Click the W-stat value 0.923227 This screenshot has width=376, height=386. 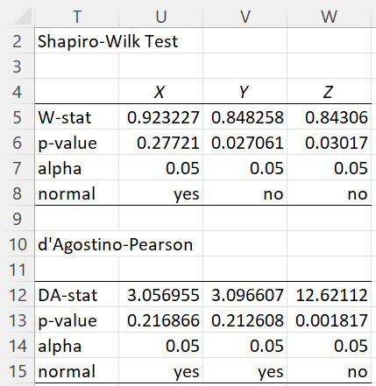160,117
